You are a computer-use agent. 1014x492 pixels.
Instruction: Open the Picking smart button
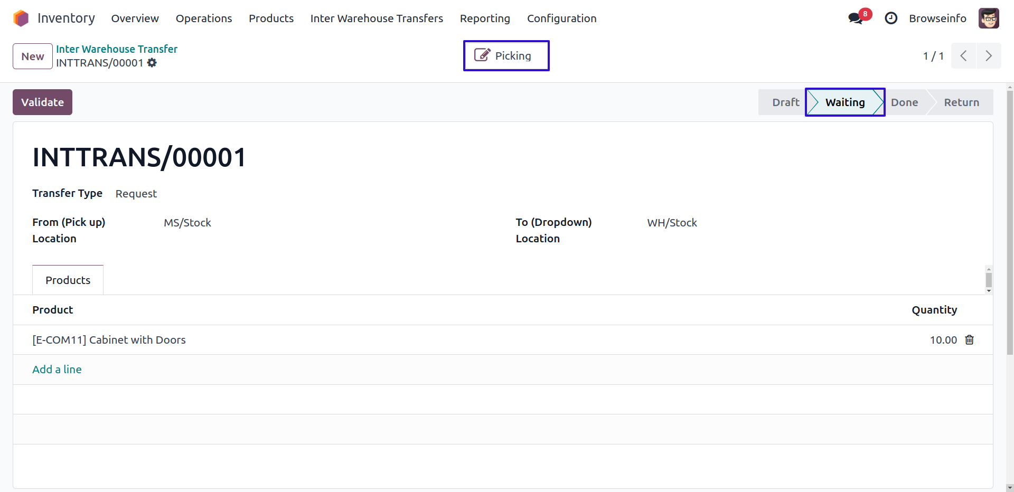pyautogui.click(x=506, y=56)
